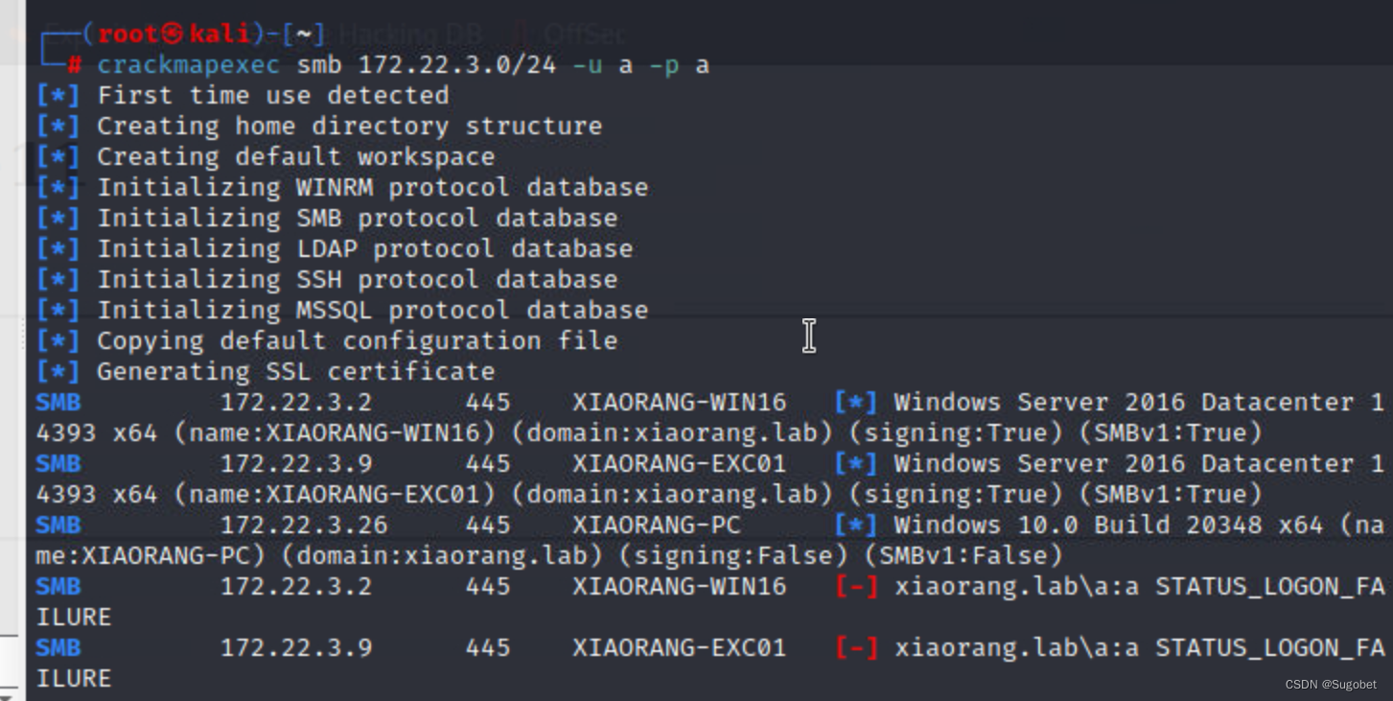Click the crackmapexec command word
Image resolution: width=1393 pixels, height=701 pixels.
click(x=189, y=65)
